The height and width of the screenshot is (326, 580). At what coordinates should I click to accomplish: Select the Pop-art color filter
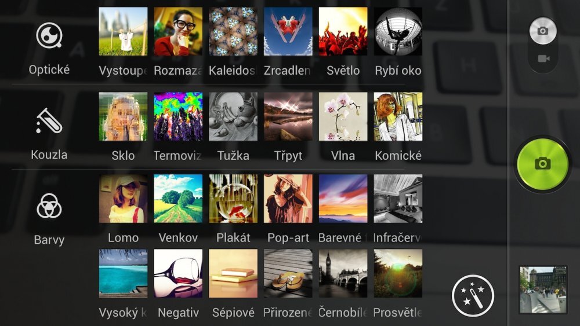point(288,199)
